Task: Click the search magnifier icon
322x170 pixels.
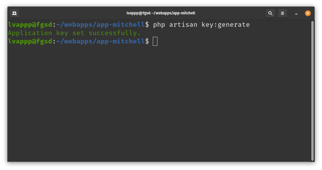Action: point(270,13)
